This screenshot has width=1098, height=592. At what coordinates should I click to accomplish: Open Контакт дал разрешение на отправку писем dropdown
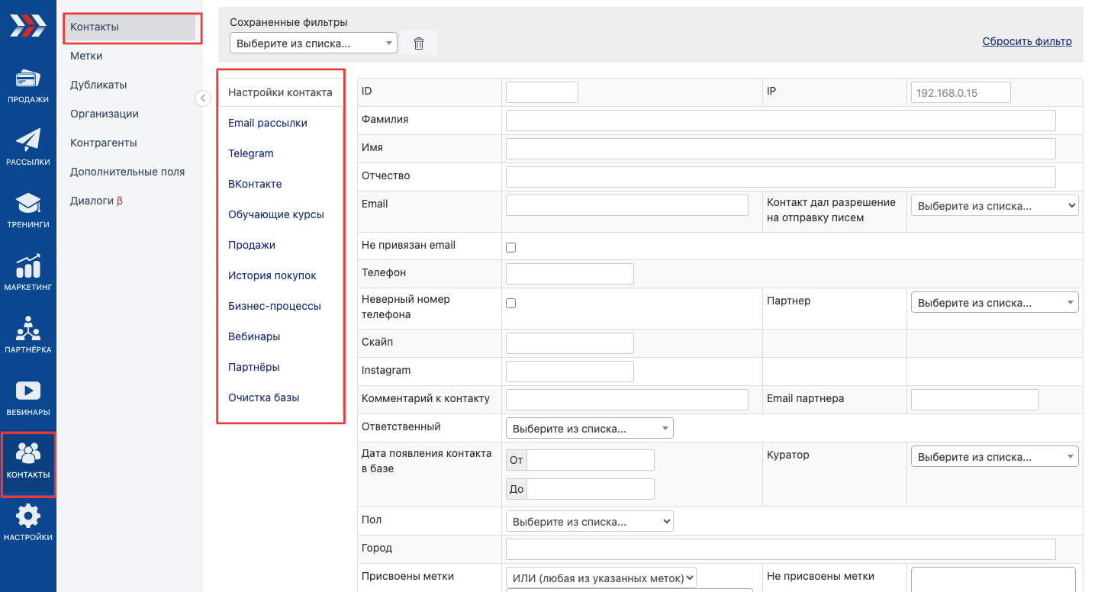[995, 206]
